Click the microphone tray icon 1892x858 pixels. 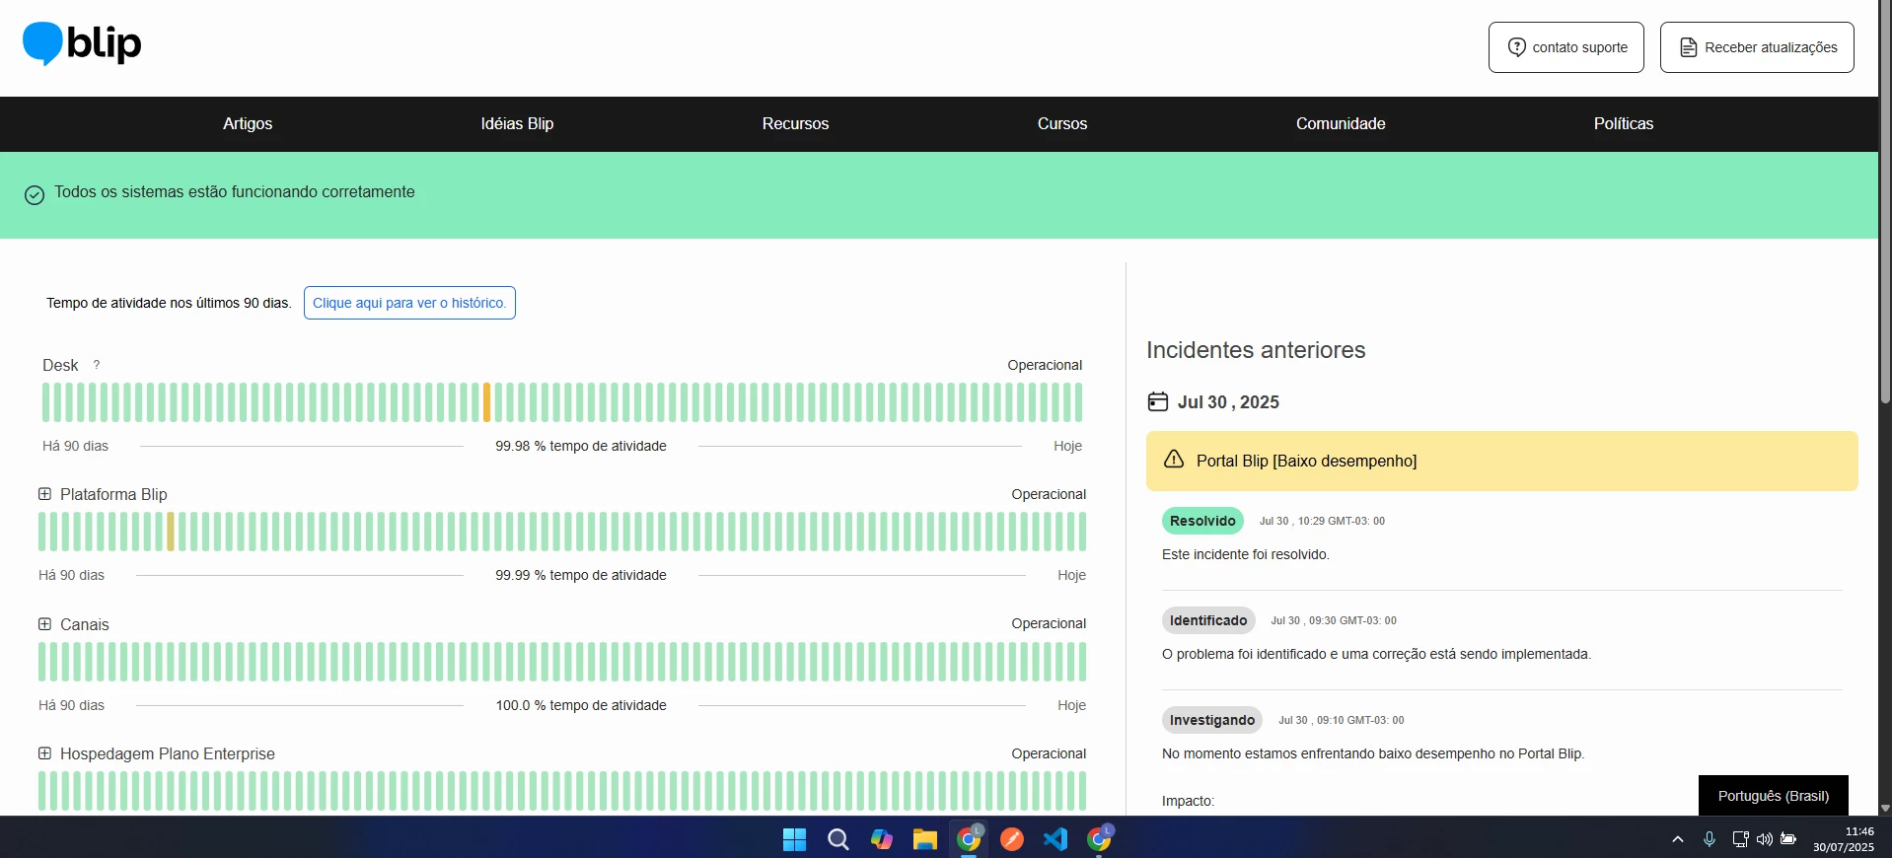[x=1710, y=839]
